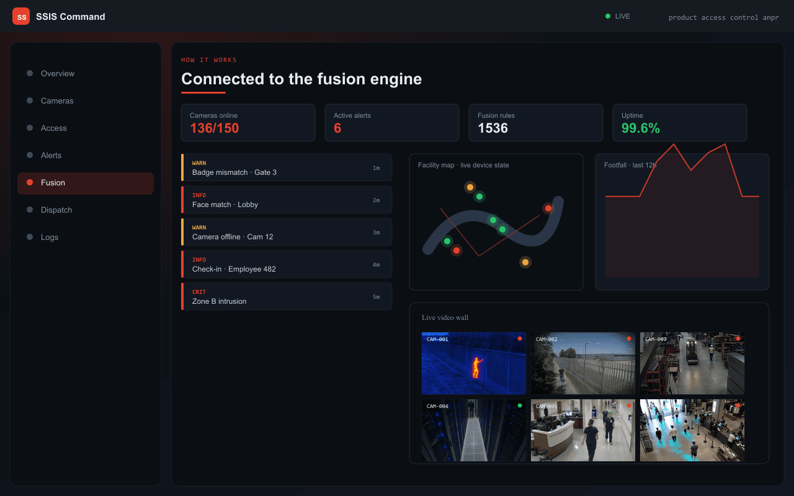Click the green status dot on CAM-004
Viewport: 794px width, 496px height.
(x=520, y=405)
